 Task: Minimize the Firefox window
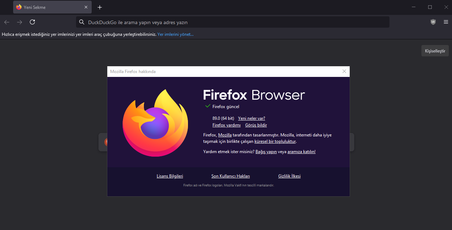point(414,7)
